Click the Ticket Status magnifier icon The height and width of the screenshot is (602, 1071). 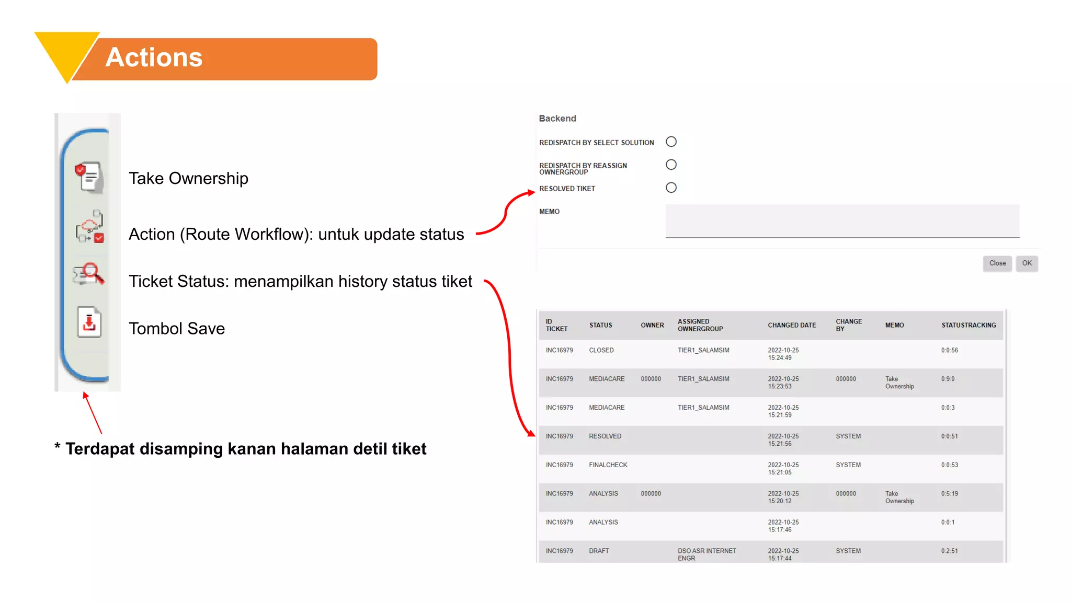click(89, 273)
